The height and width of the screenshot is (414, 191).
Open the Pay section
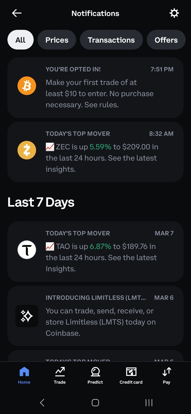(x=167, y=375)
